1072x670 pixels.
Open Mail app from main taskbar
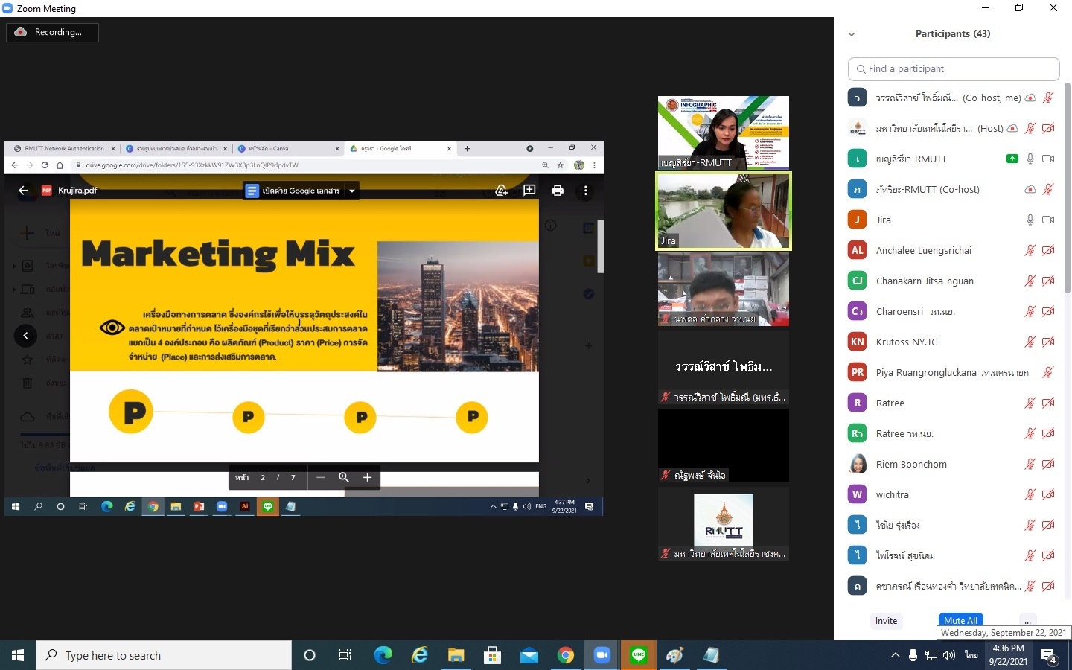529,655
